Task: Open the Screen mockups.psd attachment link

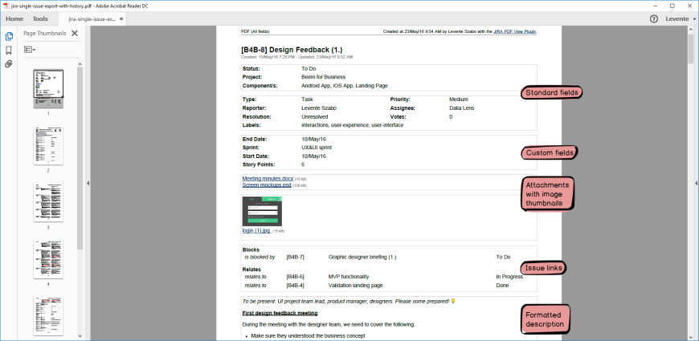Action: (266, 185)
